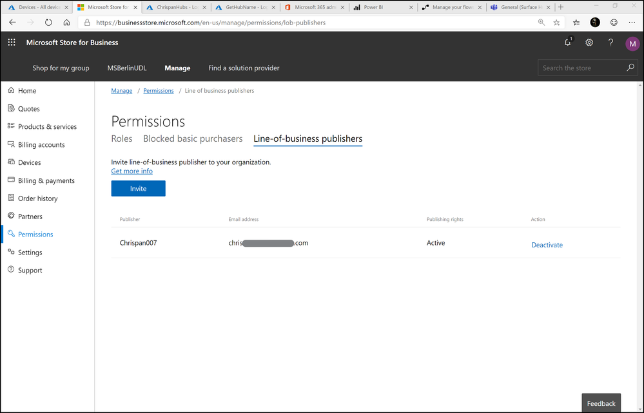644x413 pixels.
Task: Open Partners in sidebar
Action: coord(30,216)
